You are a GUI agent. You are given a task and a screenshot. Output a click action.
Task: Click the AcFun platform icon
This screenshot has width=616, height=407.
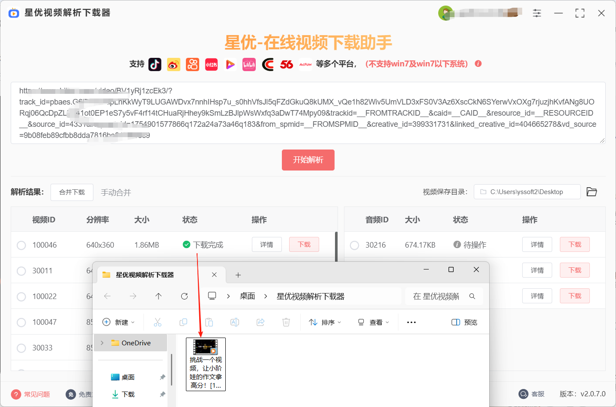coord(305,64)
